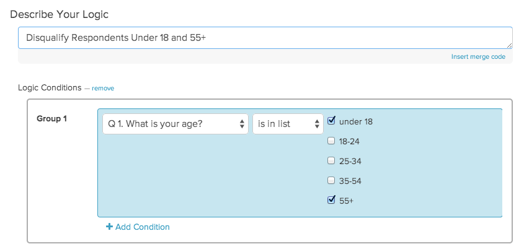Select the 'Group 1' label
524x249 pixels.
(x=52, y=119)
